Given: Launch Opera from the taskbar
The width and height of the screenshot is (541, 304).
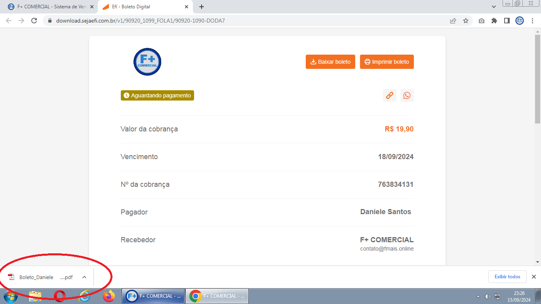Looking at the screenshot, I should pos(60,296).
